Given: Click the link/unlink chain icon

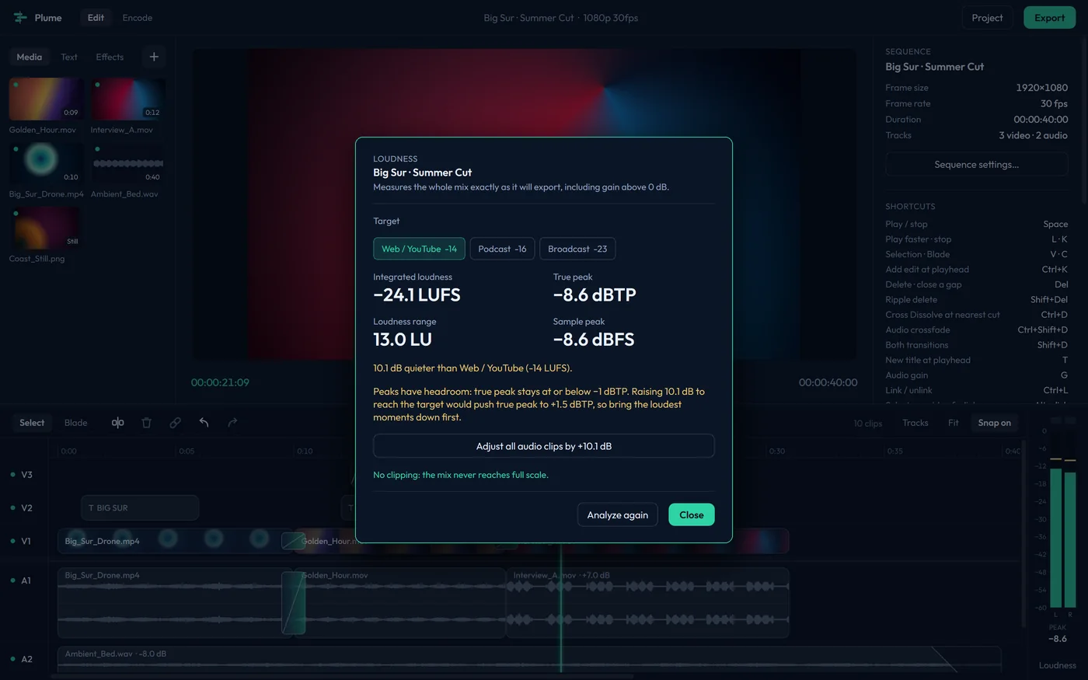Looking at the screenshot, I should pyautogui.click(x=175, y=423).
